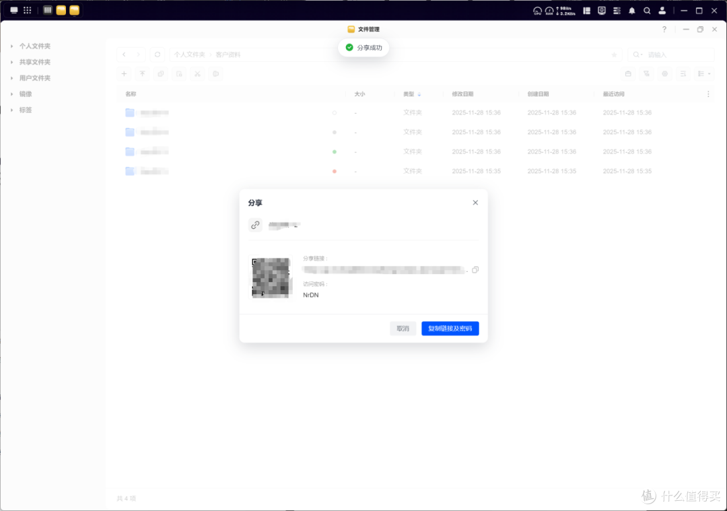Click the plus New toolbar icon

pyautogui.click(x=124, y=74)
